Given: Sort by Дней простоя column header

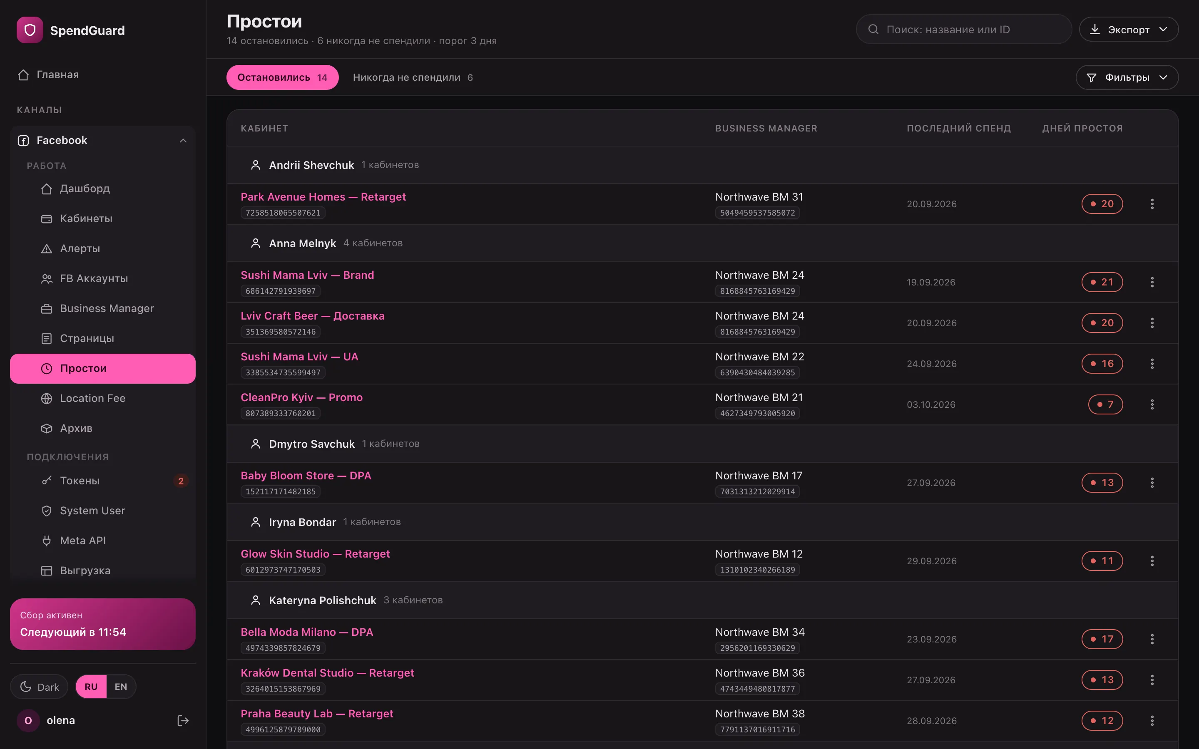Looking at the screenshot, I should 1082,128.
